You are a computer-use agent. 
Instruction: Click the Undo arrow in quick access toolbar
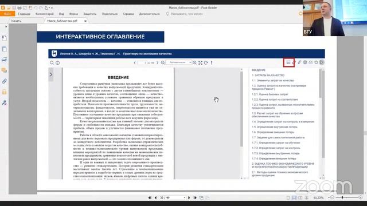pyautogui.click(x=36, y=8)
